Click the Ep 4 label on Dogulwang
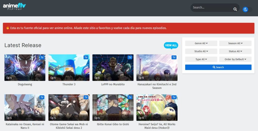The image size is (258, 131). pos(9,78)
